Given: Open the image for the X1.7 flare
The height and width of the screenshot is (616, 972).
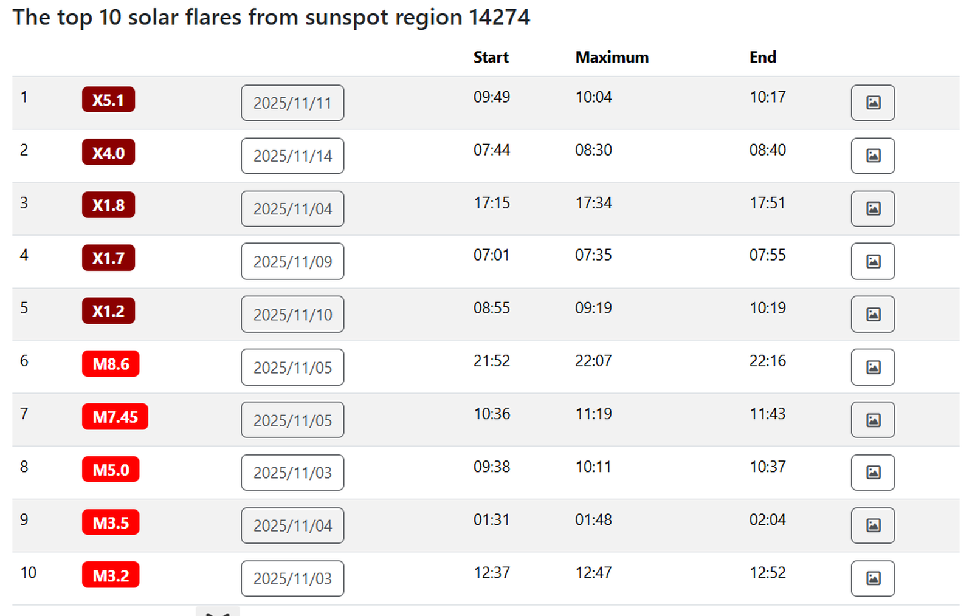Looking at the screenshot, I should [872, 261].
